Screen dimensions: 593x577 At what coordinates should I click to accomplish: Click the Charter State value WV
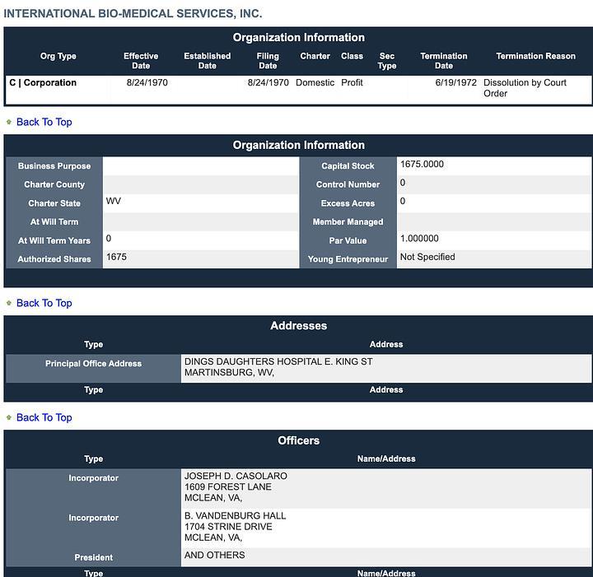click(114, 201)
